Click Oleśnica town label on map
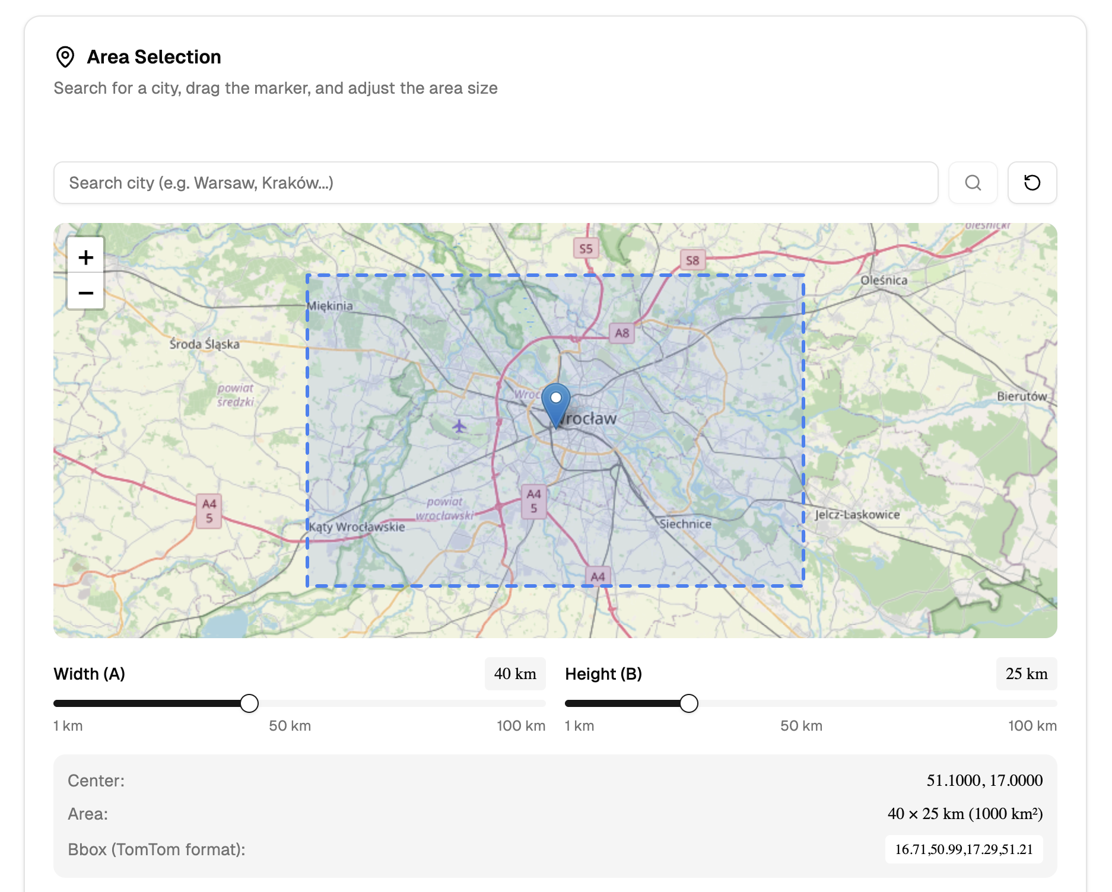1112x892 pixels. pyautogui.click(x=884, y=280)
